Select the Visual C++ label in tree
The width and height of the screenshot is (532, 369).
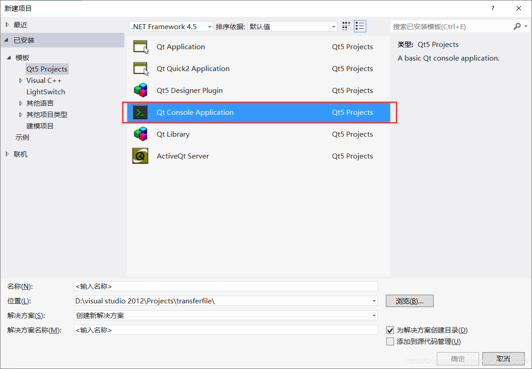(44, 81)
